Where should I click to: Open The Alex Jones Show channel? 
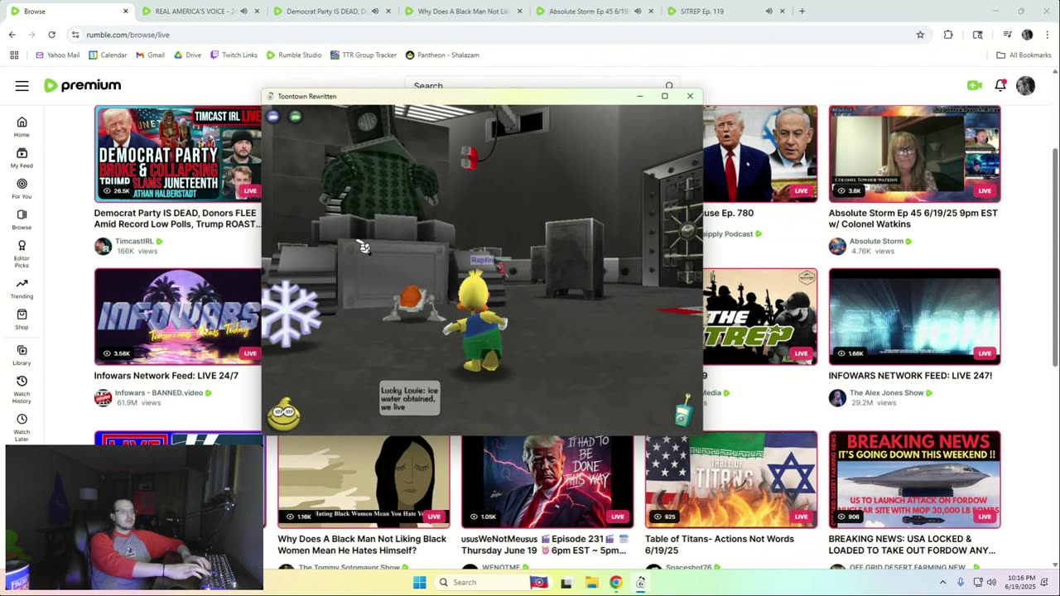click(x=887, y=392)
